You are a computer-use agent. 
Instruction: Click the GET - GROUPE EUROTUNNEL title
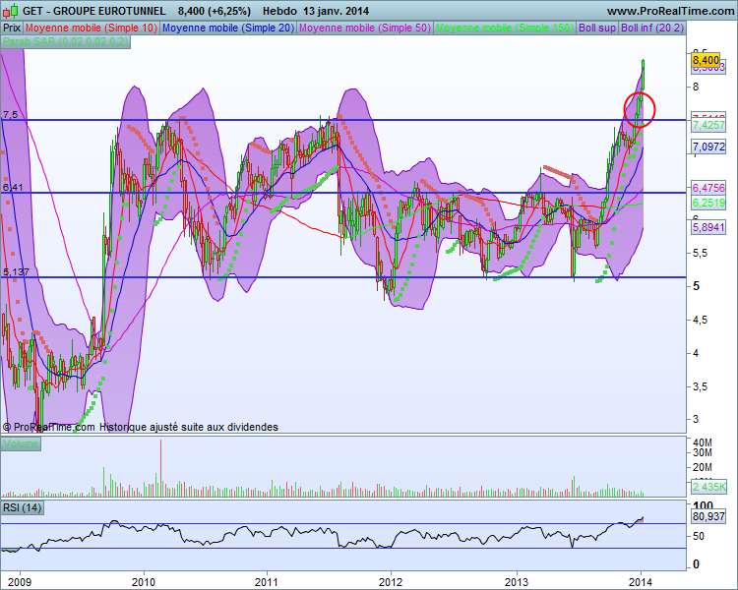click(94, 11)
